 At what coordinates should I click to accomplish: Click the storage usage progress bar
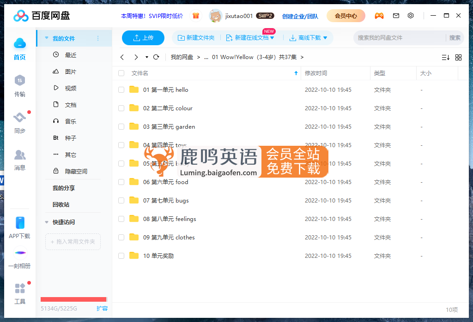pos(74,299)
